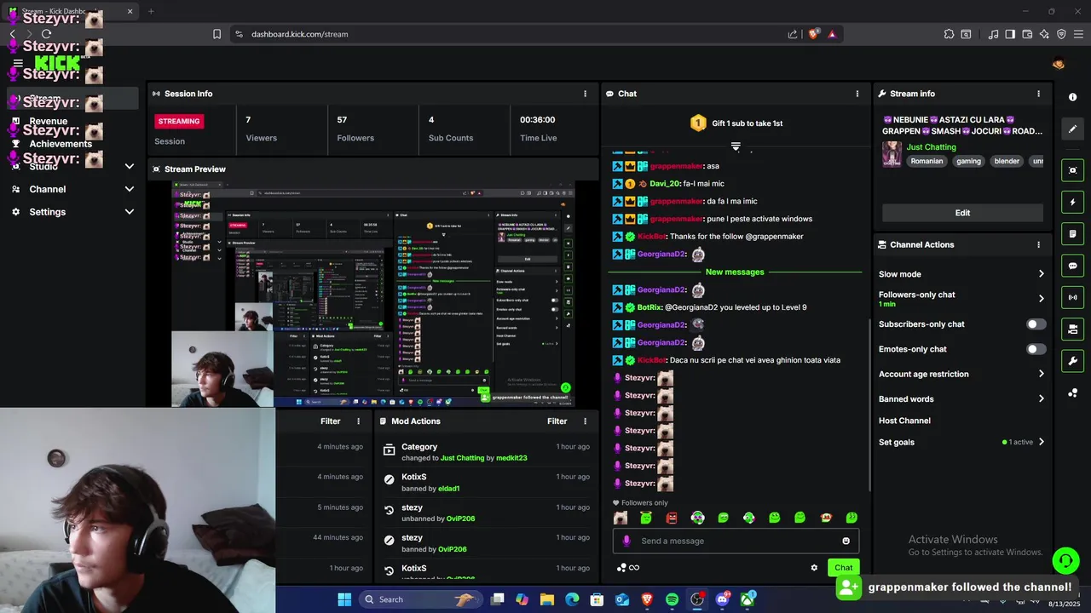Click the Edit stream info button

962,213
